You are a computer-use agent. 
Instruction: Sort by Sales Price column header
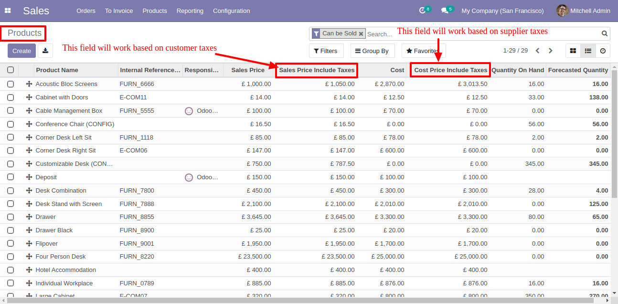pos(248,70)
